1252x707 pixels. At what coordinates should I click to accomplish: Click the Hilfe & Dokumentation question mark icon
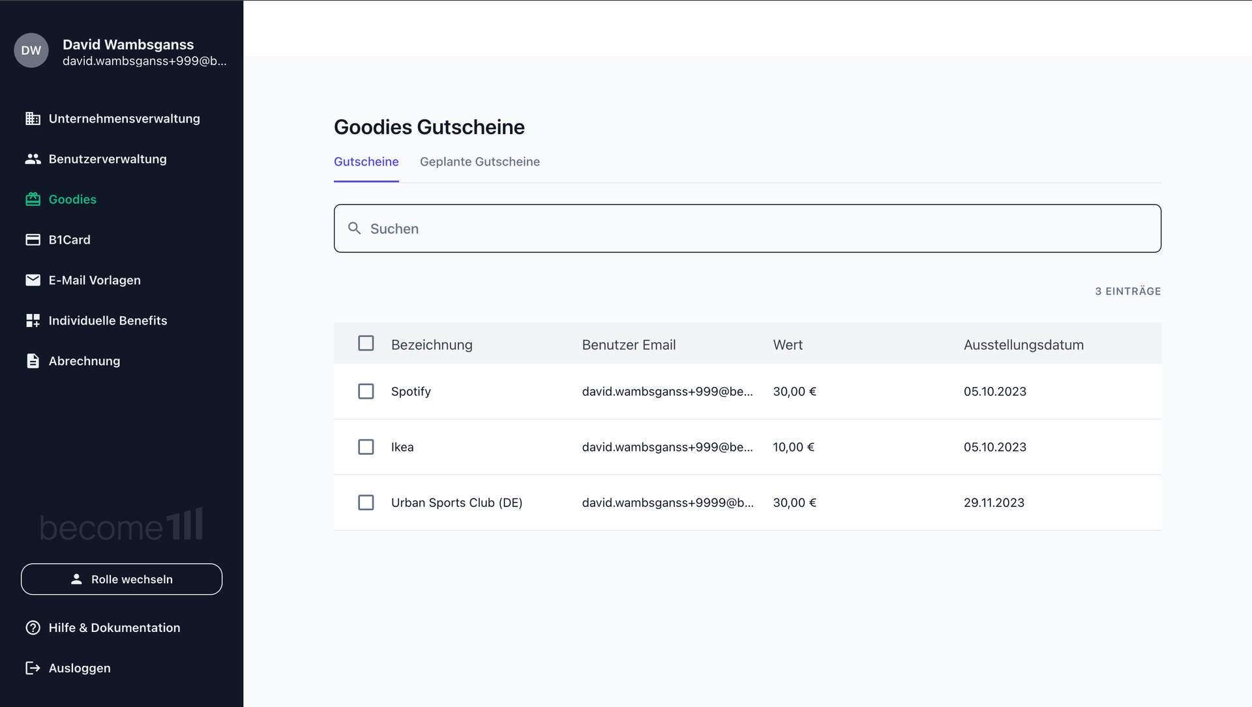pos(33,628)
